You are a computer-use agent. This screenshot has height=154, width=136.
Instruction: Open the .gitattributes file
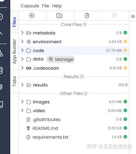pyautogui.click(x=46, y=120)
